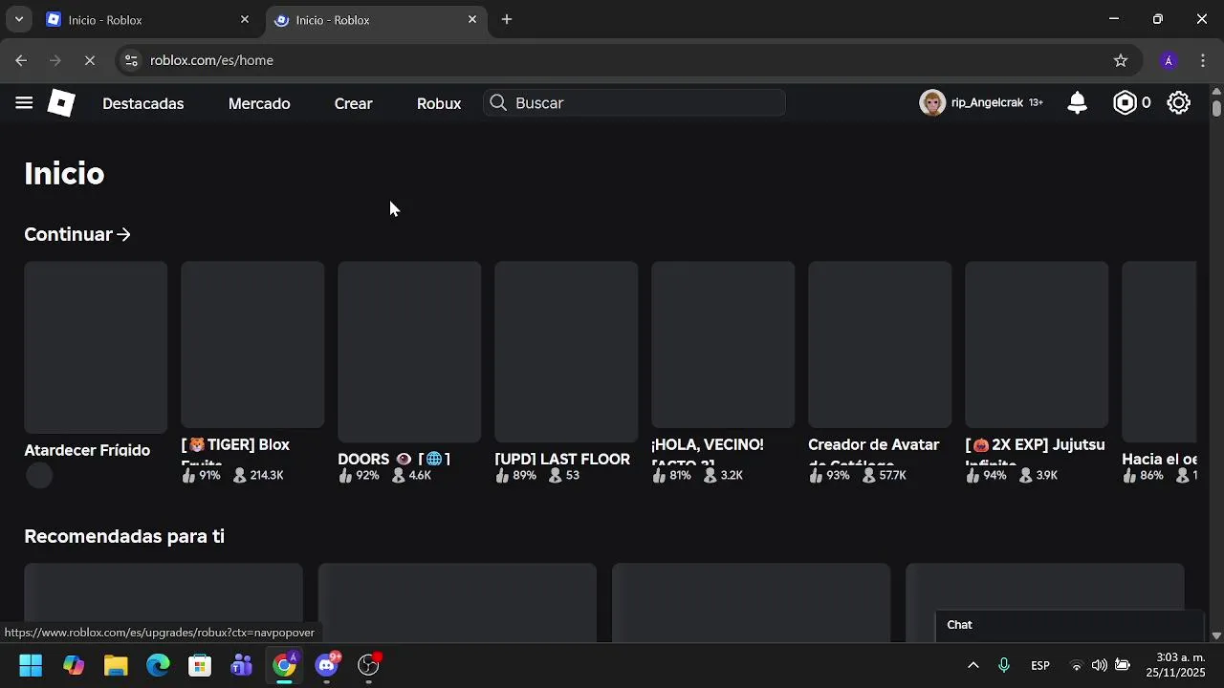
Task: Open the rip_Angelcrak profile name
Action: pyautogui.click(x=987, y=103)
